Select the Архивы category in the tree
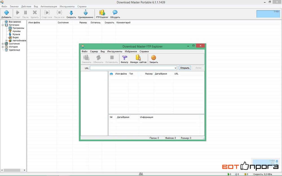The height and width of the screenshot is (176, 282). (17, 31)
